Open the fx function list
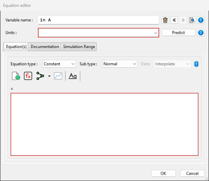The height and width of the screenshot is (181, 209). click(28, 76)
